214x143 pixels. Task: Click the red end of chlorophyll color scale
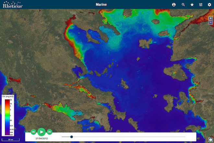pyautogui.click(x=7, y=102)
